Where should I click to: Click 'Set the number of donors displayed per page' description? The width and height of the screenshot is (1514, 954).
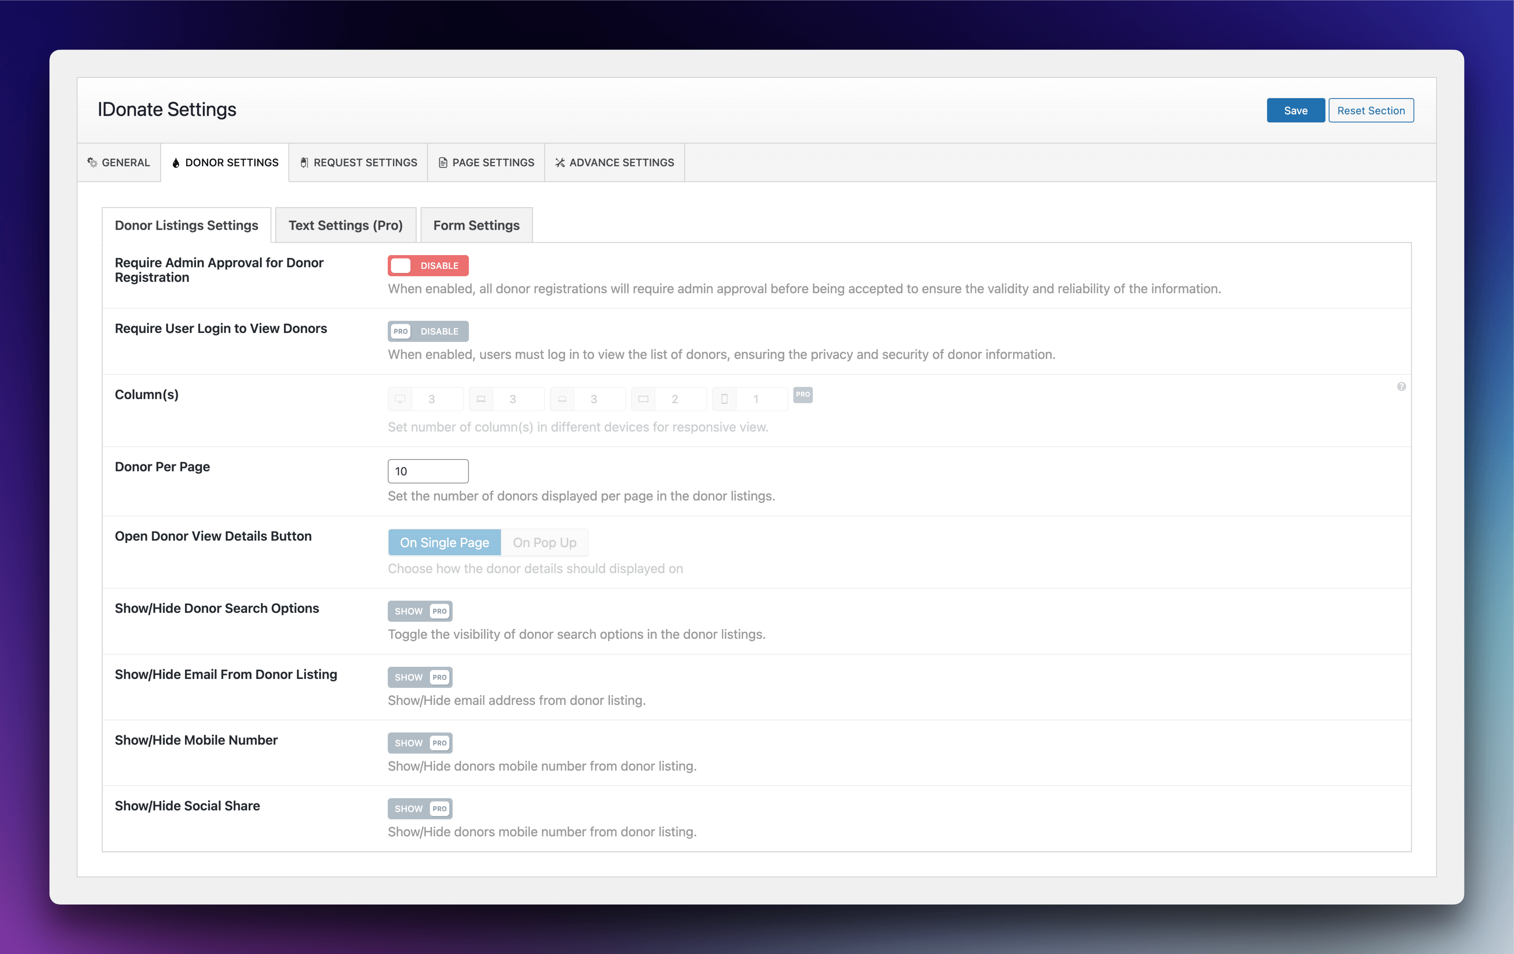tap(582, 496)
